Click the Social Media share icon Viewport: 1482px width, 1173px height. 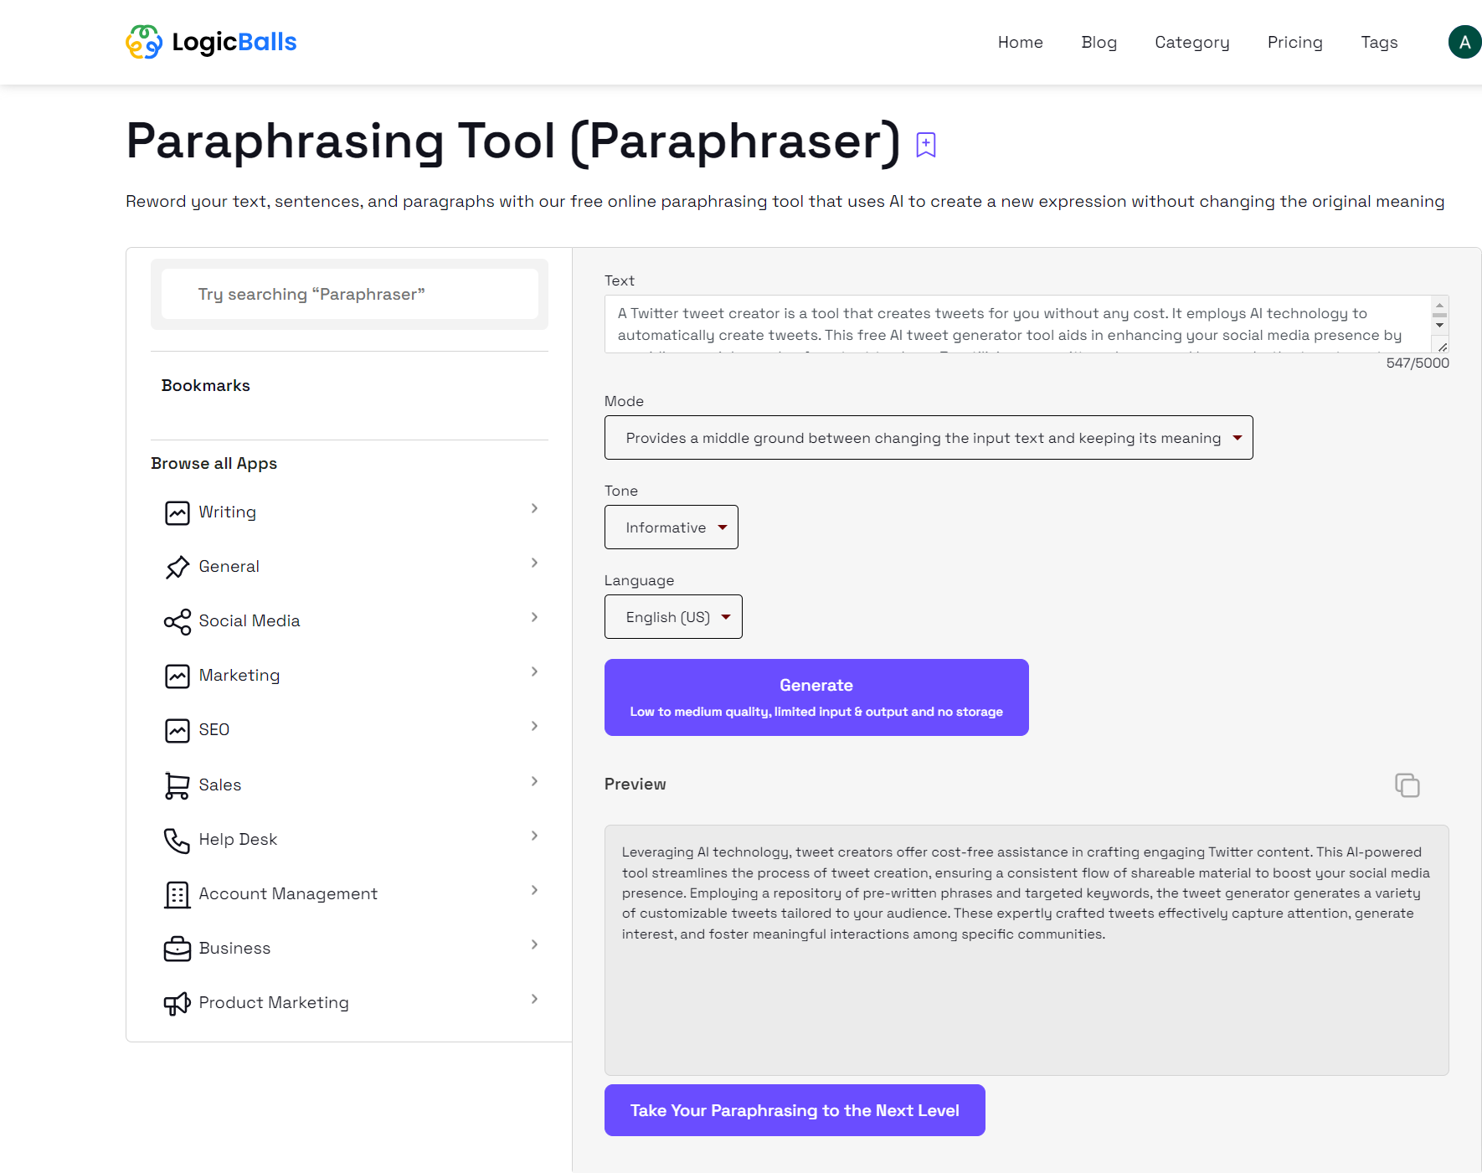pyautogui.click(x=178, y=621)
